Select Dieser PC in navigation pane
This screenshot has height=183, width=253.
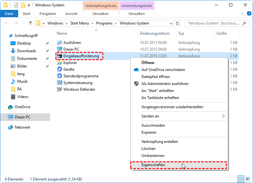(25, 117)
